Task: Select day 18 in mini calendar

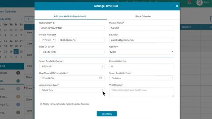Action: tap(5, 46)
